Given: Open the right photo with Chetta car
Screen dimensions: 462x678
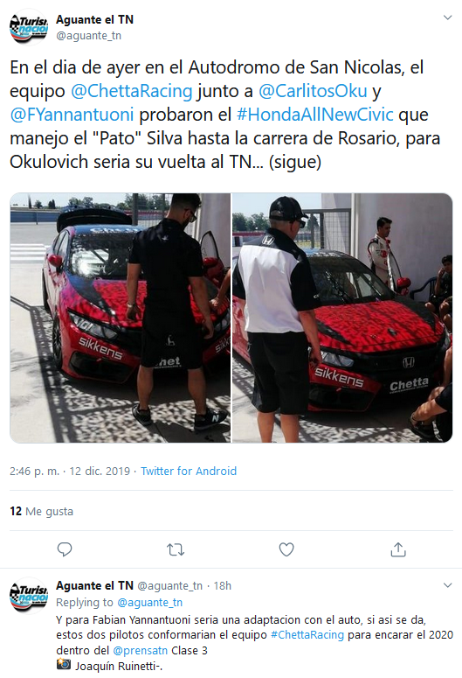Looking at the screenshot, I should coord(342,318).
